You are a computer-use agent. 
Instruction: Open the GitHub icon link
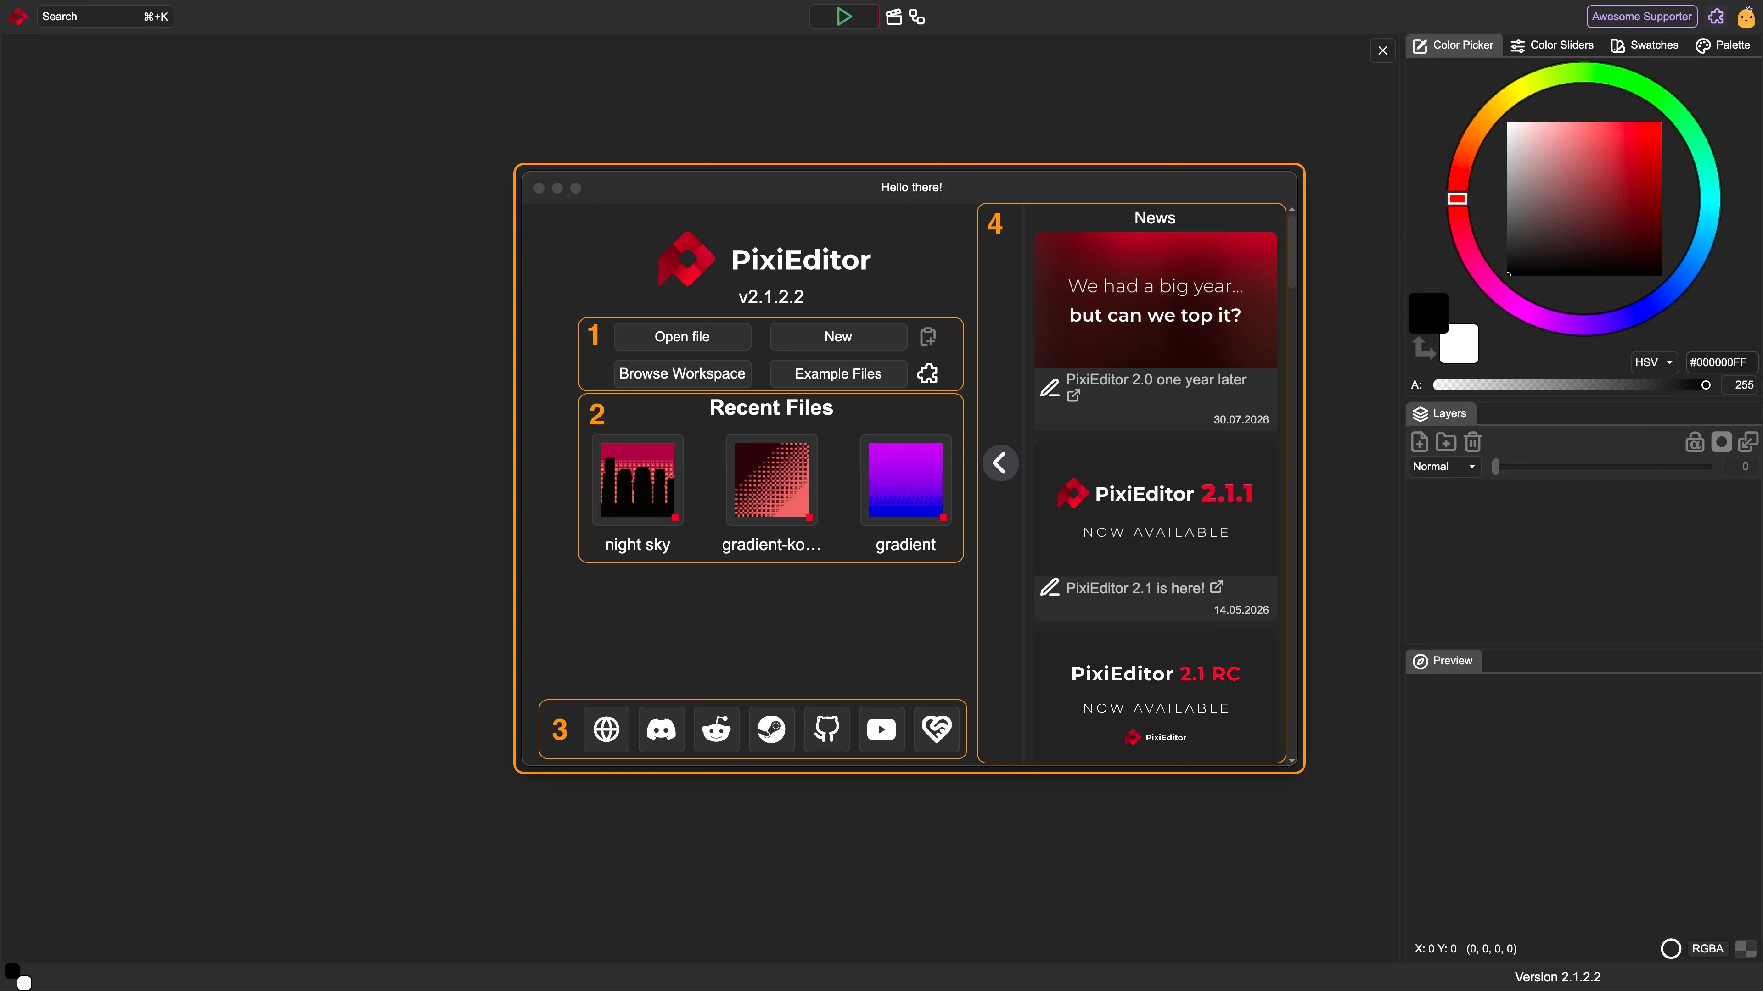[827, 729]
